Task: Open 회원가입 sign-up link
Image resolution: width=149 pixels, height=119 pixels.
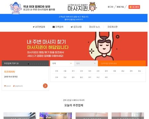Action: [x=120, y=7]
